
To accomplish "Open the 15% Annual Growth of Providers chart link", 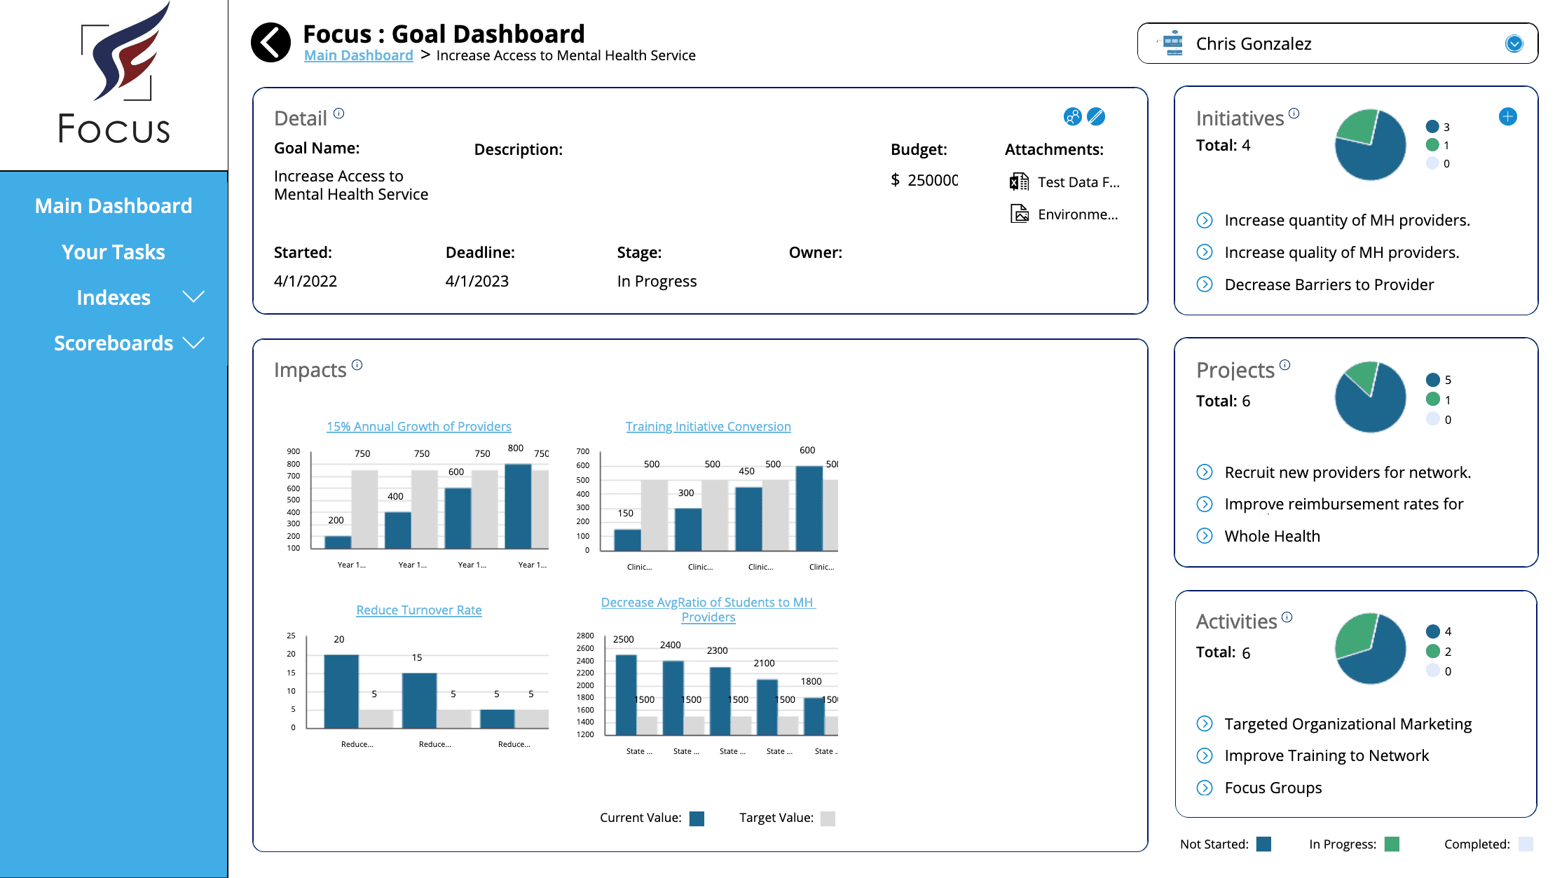I will tap(418, 426).
